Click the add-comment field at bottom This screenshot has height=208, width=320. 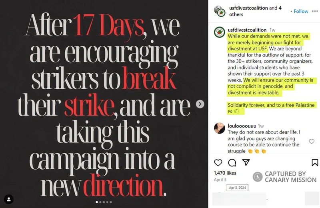(x=240, y=198)
